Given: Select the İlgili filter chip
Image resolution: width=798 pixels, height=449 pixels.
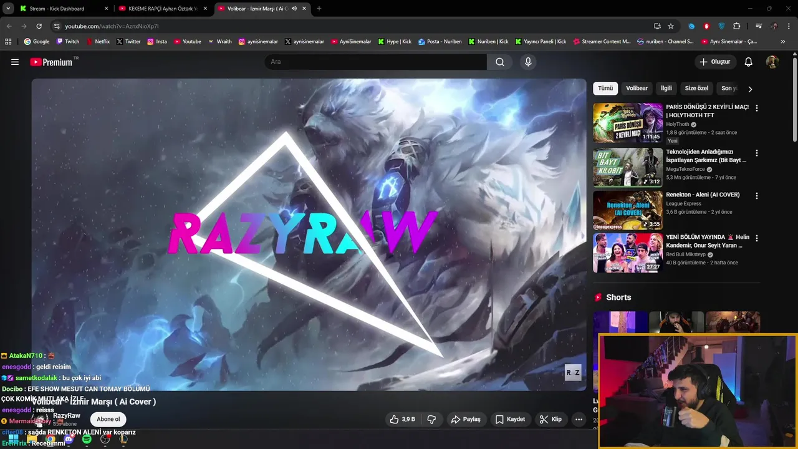Looking at the screenshot, I should [666, 89].
